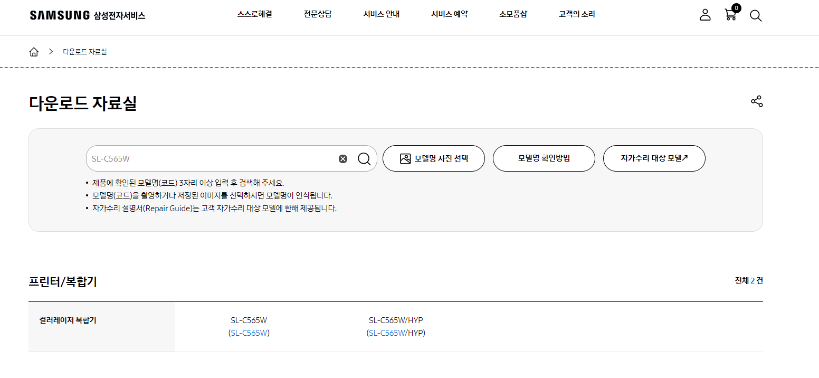Open the 고객의 소리 menu
This screenshot has height=378, width=819.
[576, 14]
